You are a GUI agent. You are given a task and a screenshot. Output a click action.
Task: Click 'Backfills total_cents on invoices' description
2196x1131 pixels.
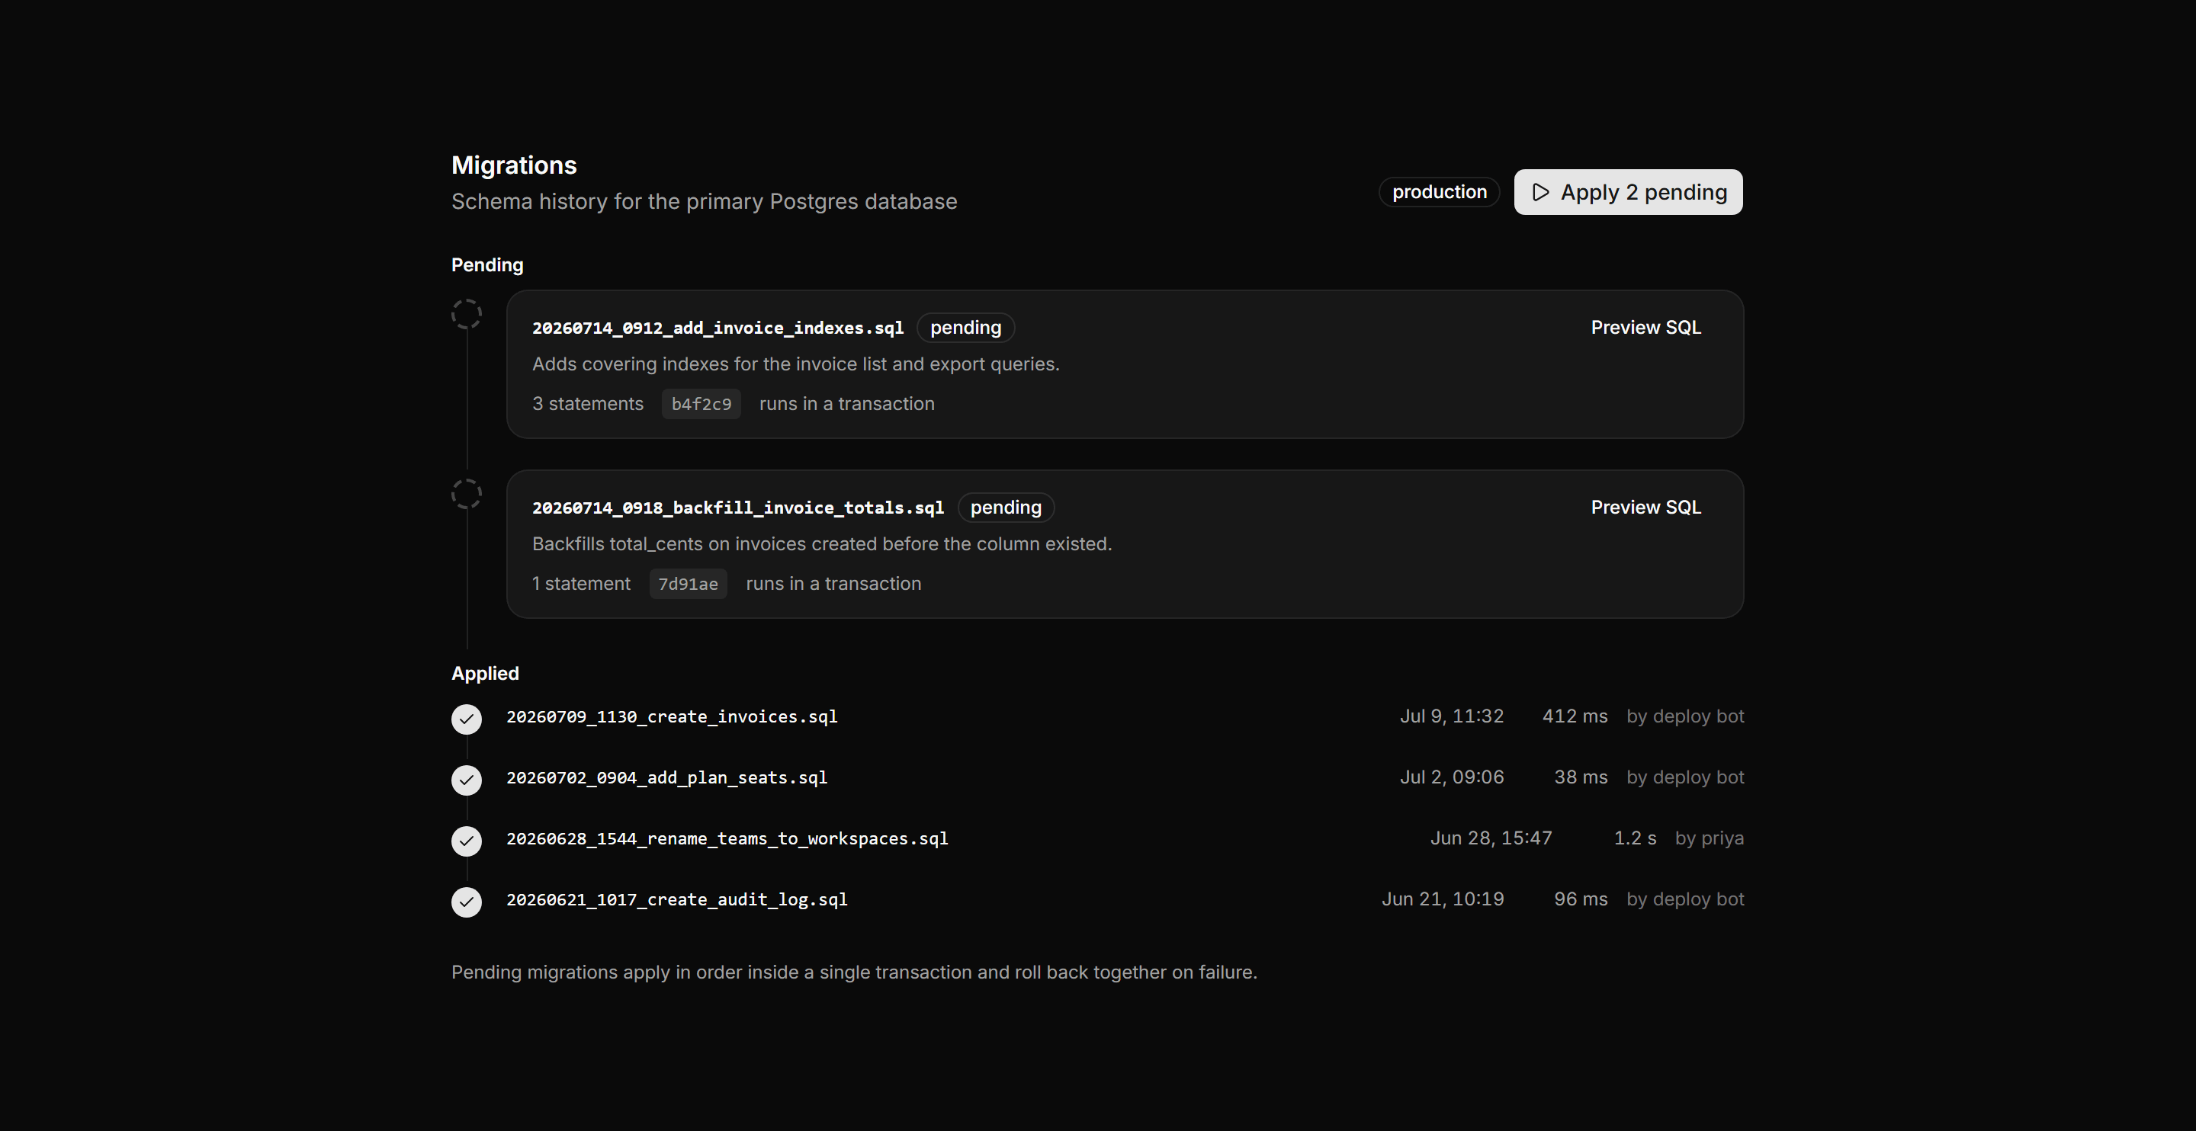click(x=822, y=543)
